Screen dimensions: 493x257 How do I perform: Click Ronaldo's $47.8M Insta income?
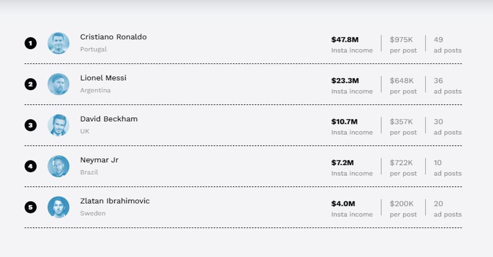345,39
